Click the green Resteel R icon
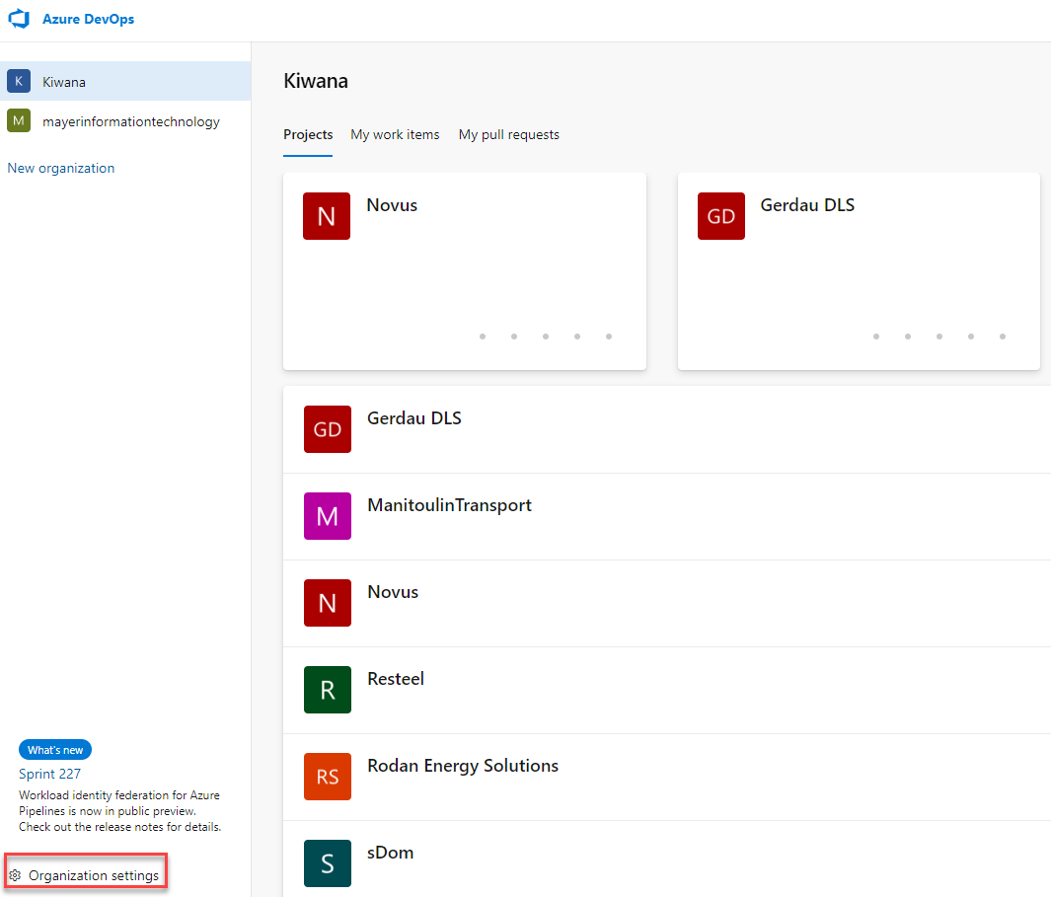This screenshot has height=897, width=1051. (328, 690)
